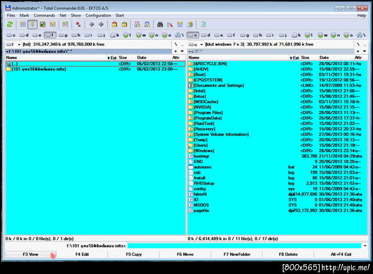Open right panel directory history dropdown arrow
The height and width of the screenshot is (274, 373).
click(364, 51)
